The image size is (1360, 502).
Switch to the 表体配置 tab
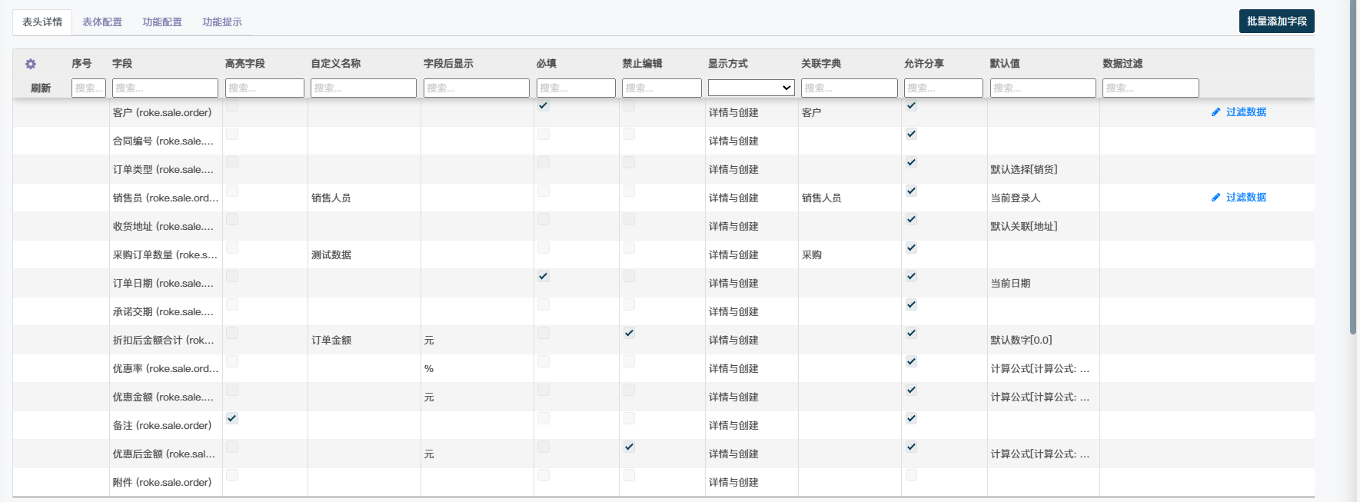102,22
